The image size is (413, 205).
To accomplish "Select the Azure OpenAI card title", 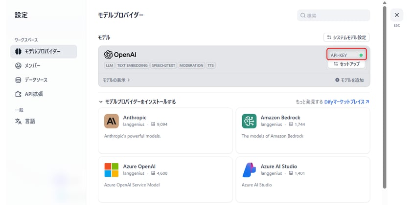I will (139, 166).
